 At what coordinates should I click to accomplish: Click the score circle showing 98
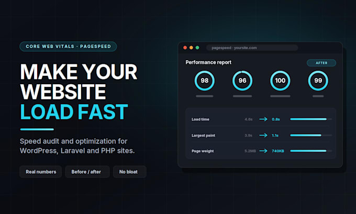[205, 81]
